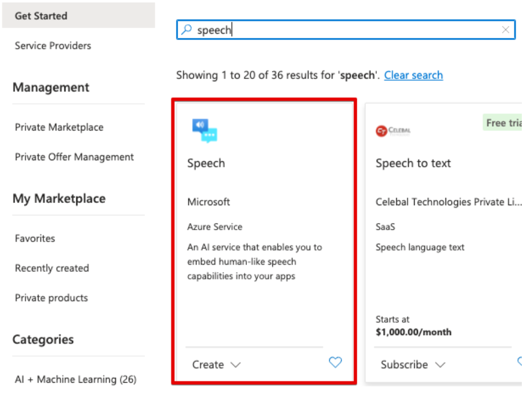Click the magnifier icon in search box
The height and width of the screenshot is (393, 524).
(x=186, y=30)
